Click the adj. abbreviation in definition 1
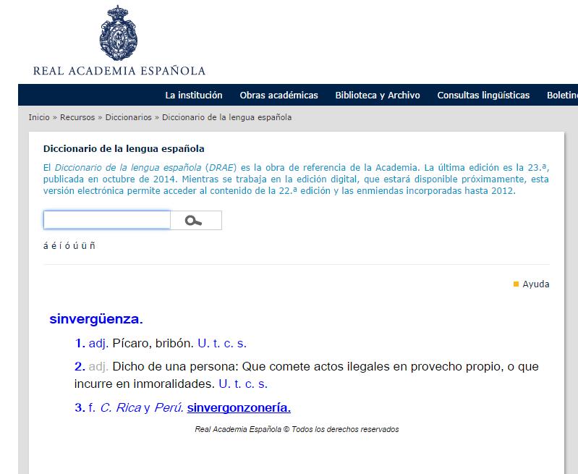This screenshot has width=578, height=474. 98,343
